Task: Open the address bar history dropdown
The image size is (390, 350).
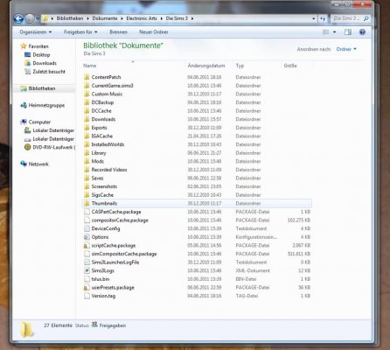Action: pyautogui.click(x=314, y=18)
